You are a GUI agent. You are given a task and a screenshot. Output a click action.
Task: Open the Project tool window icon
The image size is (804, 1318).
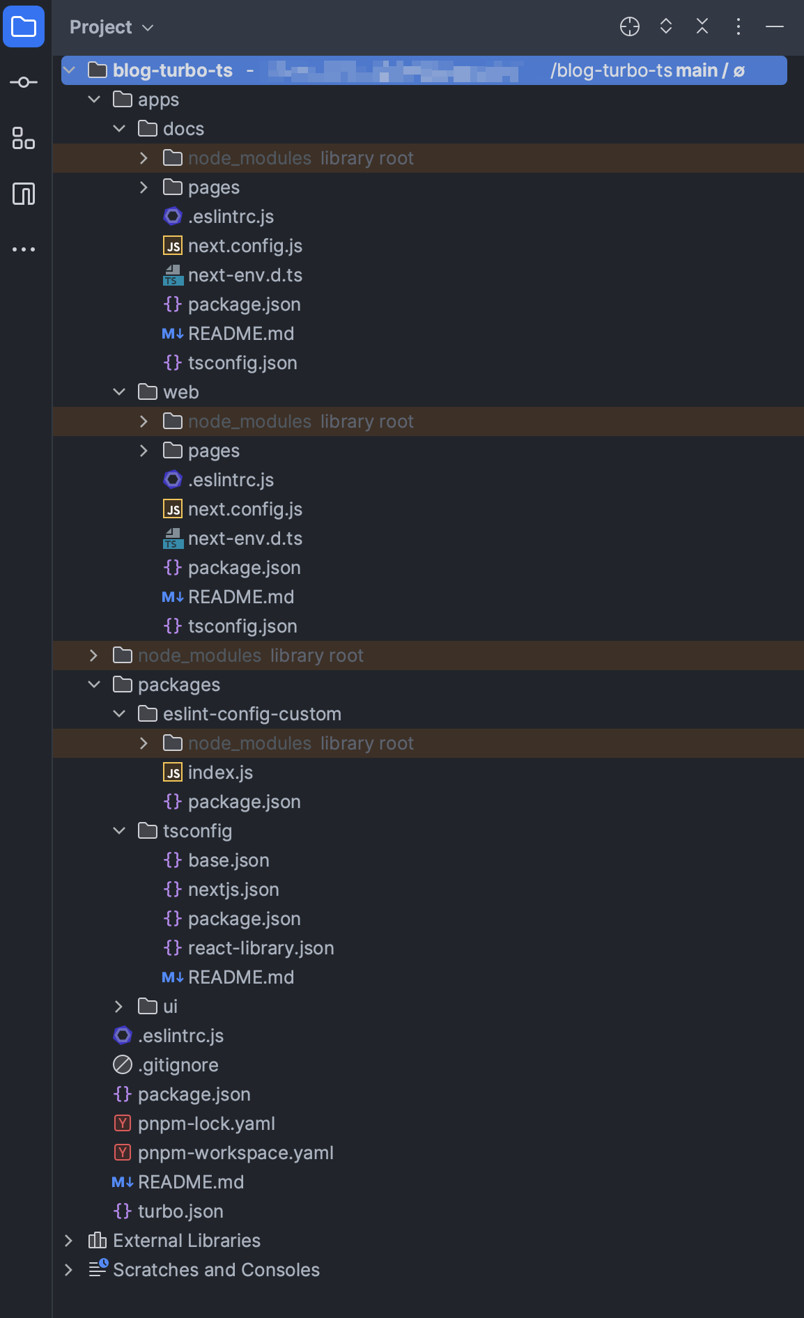(24, 27)
